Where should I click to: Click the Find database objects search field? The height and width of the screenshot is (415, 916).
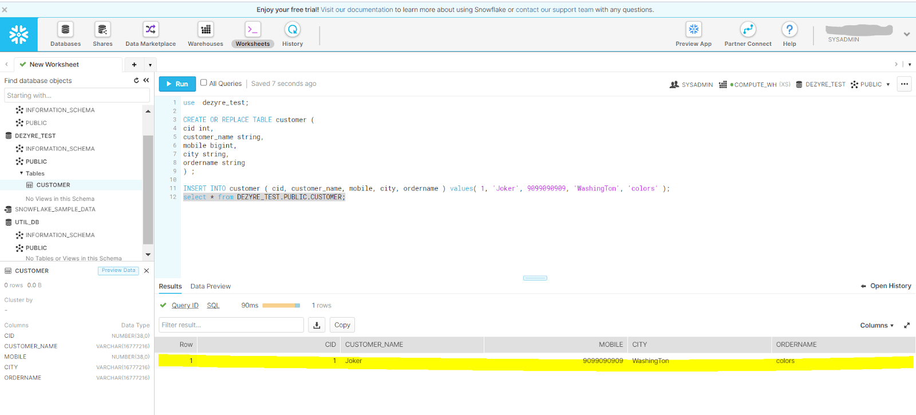coord(77,96)
